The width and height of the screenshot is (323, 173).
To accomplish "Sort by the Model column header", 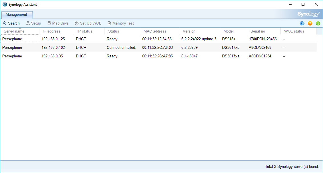I will tap(234, 31).
